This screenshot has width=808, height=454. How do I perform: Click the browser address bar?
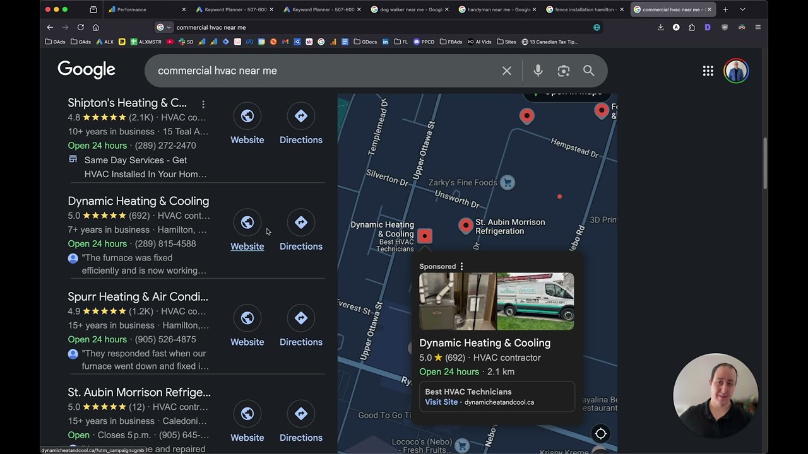tap(379, 27)
